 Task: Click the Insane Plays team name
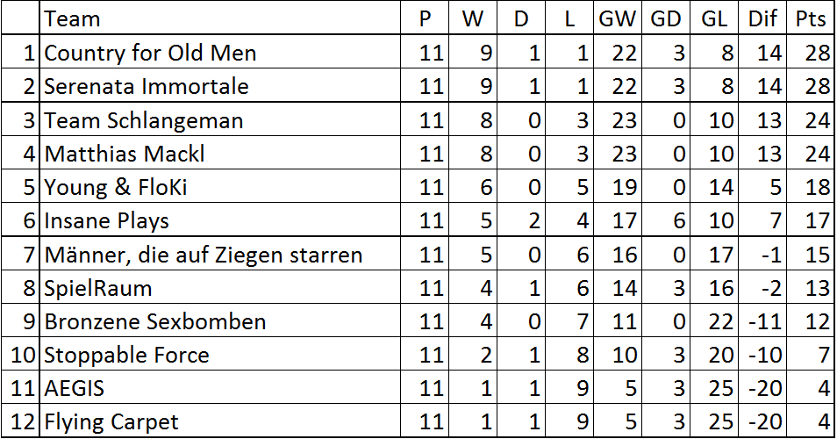107,220
